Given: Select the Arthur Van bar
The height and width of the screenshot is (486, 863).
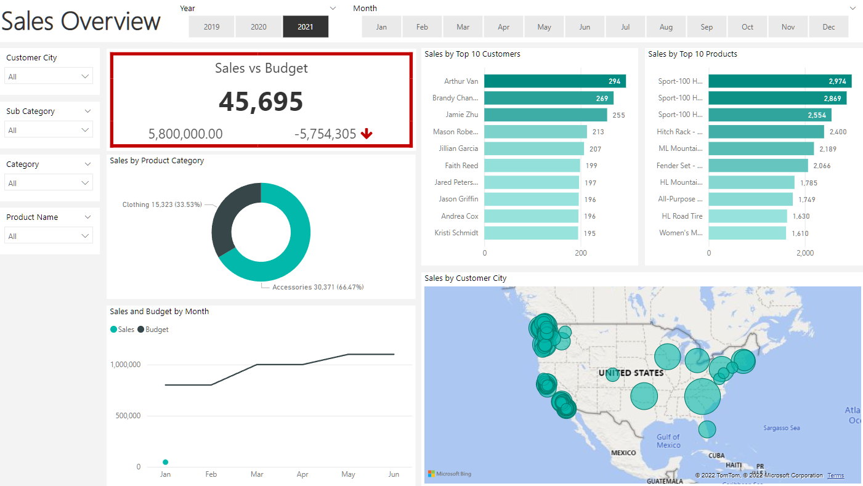Looking at the screenshot, I should [555, 81].
